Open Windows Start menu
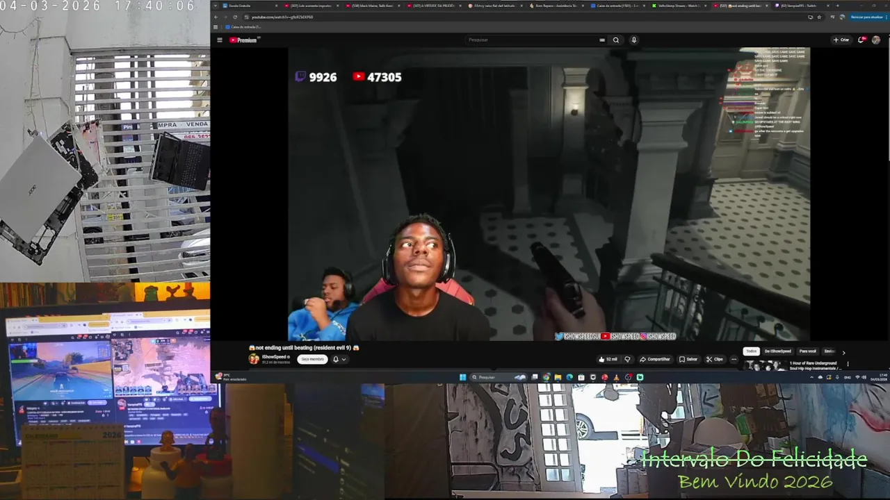Screen dimensions: 890x500 (463, 377)
